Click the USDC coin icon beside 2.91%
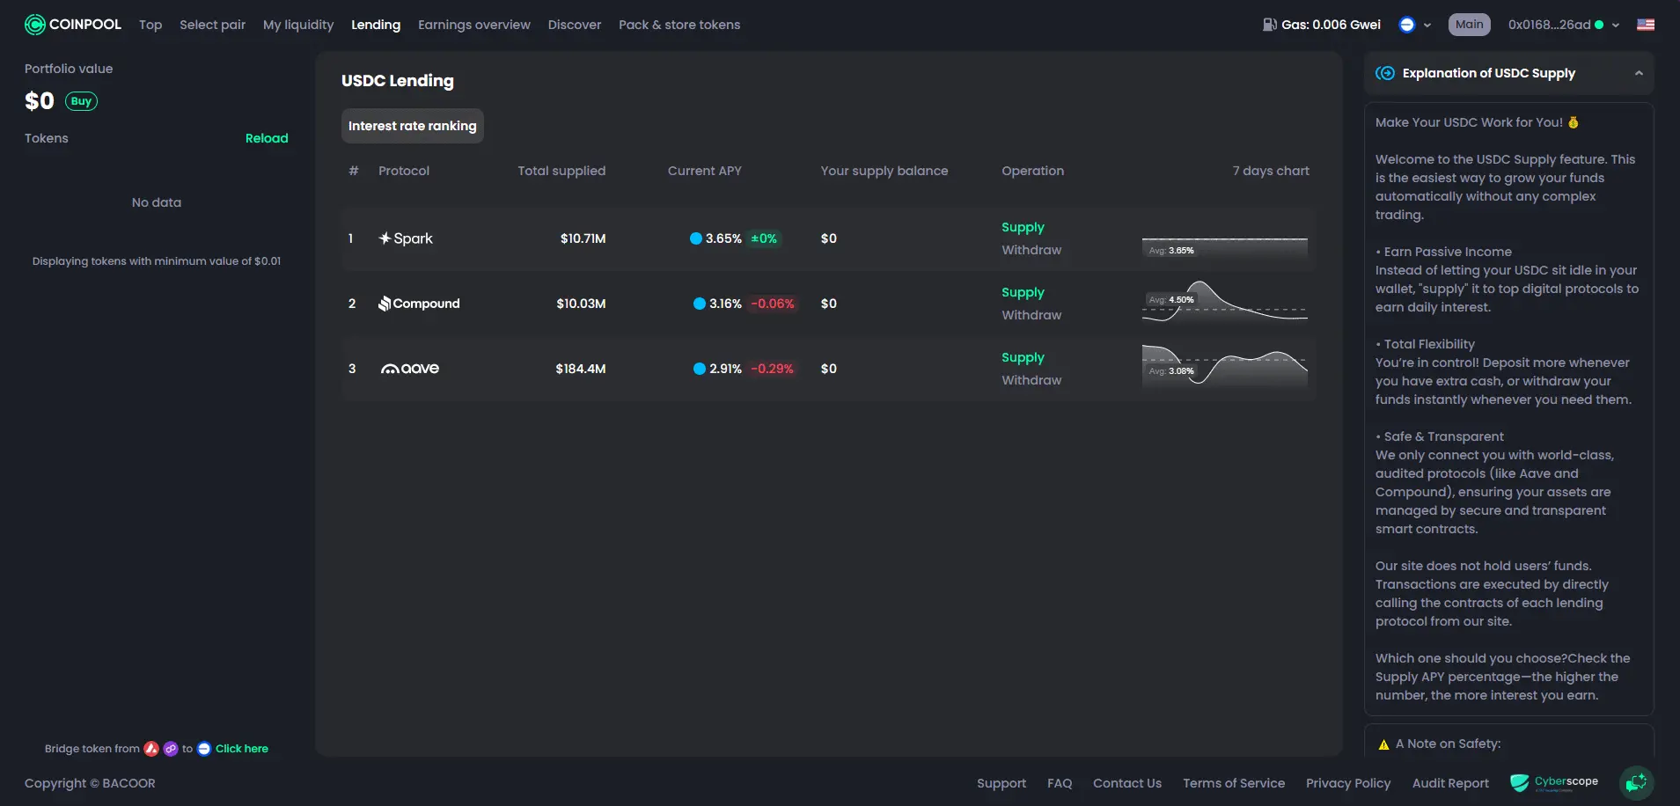The image size is (1680, 806). tap(700, 369)
